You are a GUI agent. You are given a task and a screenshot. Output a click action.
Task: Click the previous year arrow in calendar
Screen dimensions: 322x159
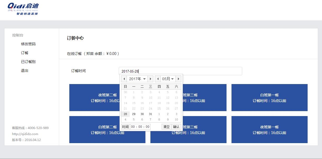(124, 79)
